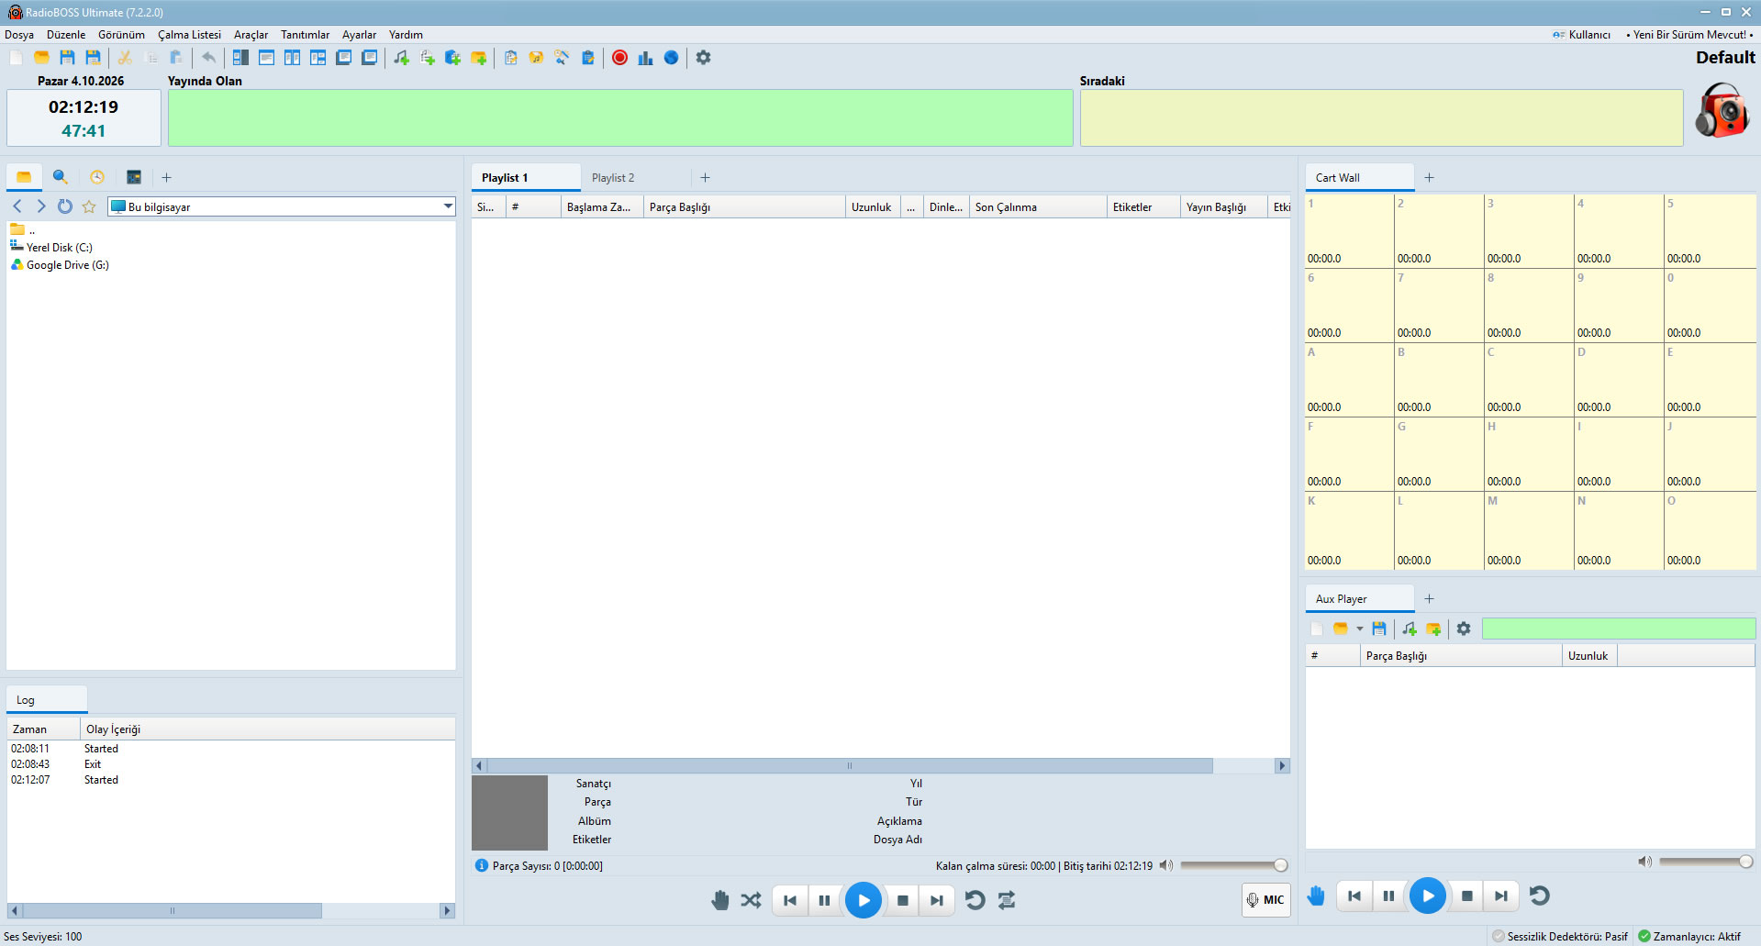The image size is (1761, 946).
Task: Click stop in the Aux Player
Action: tap(1466, 896)
